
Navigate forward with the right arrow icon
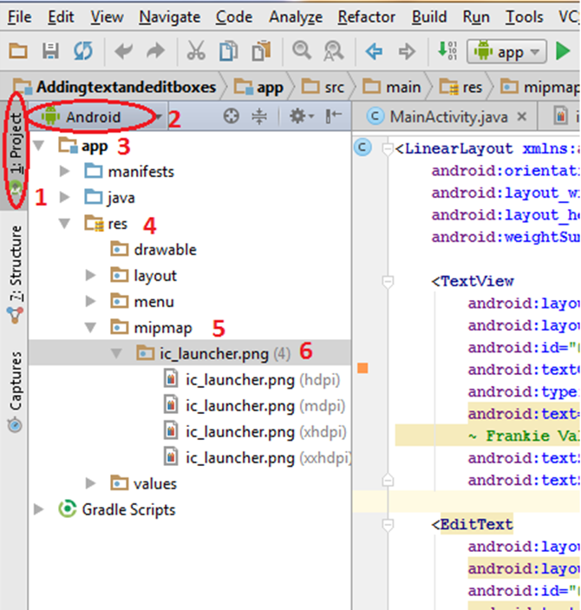[407, 51]
